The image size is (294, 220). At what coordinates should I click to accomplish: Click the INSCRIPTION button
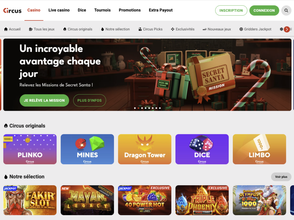tap(231, 11)
